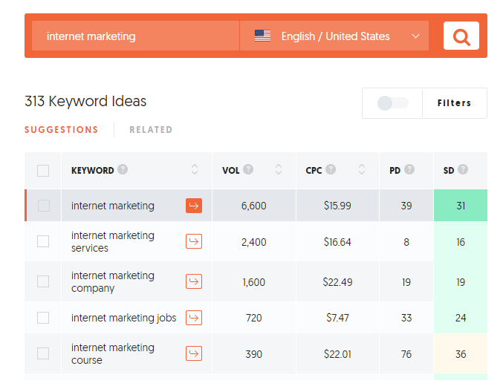Click arrow icon beside 'internet marketing services'
This screenshot has width=503, height=392.
tap(194, 241)
